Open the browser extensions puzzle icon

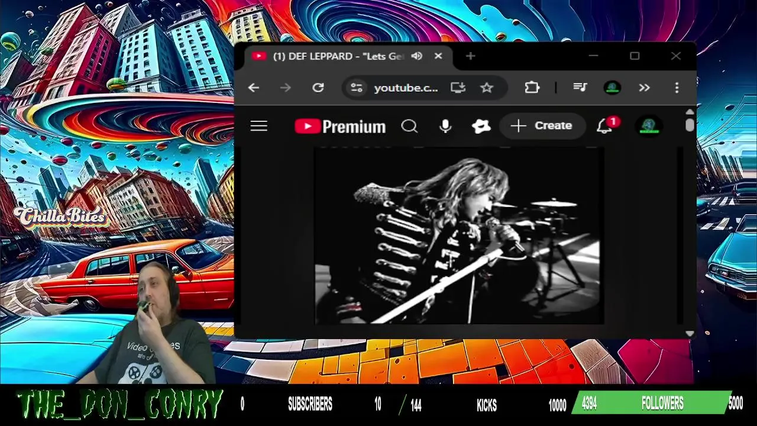[x=532, y=88]
